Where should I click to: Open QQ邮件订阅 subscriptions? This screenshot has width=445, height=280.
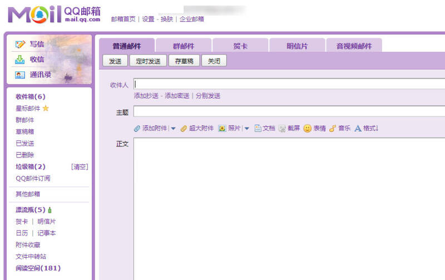[x=33, y=178]
